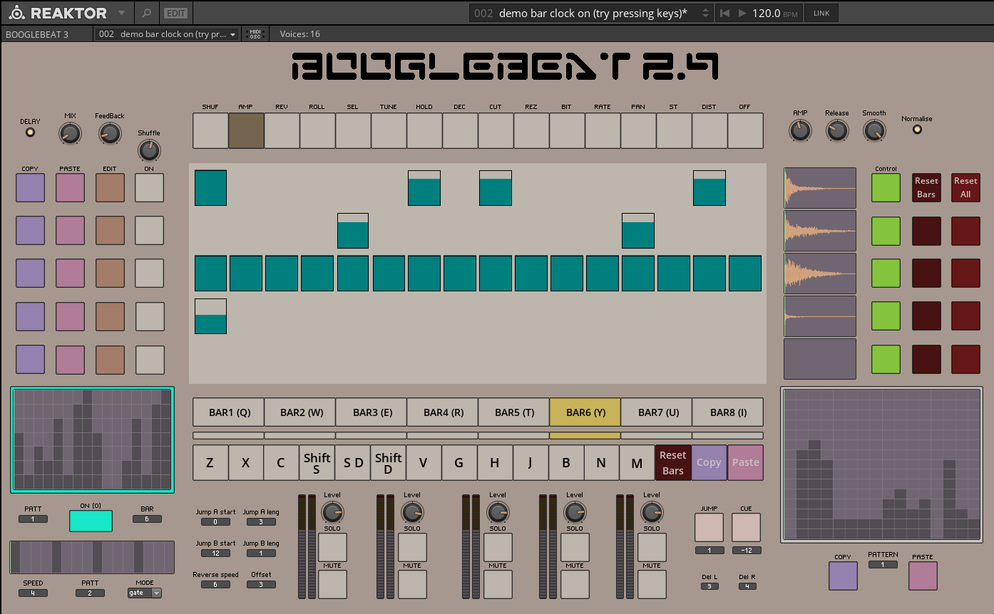Image resolution: width=994 pixels, height=614 pixels.
Task: Switch to BAR6 (Y)
Action: [585, 412]
